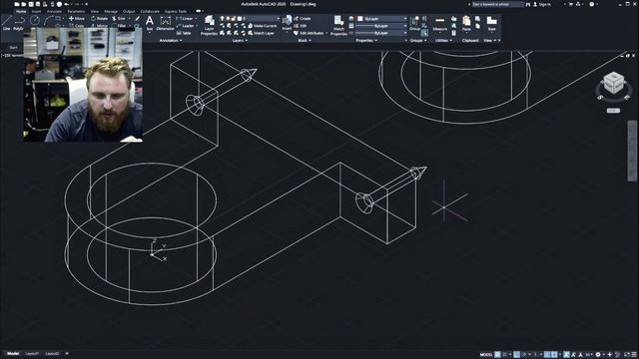Screen dimensions: 639x359
Task: Select the Arc tool
Action: click(x=49, y=20)
